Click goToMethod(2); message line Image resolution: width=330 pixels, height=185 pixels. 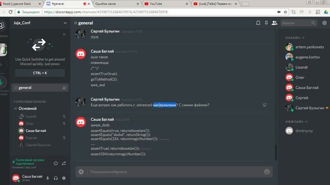pos(104,79)
